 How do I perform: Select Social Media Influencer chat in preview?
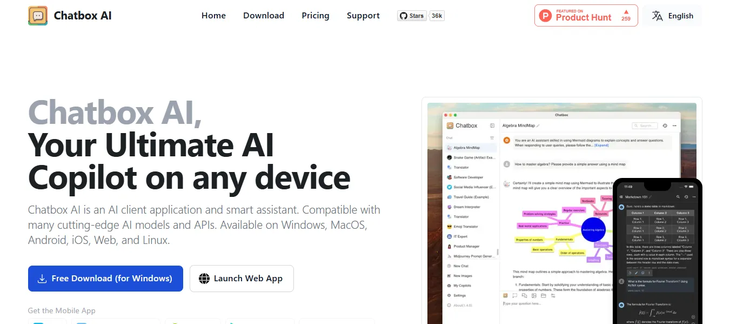point(470,187)
